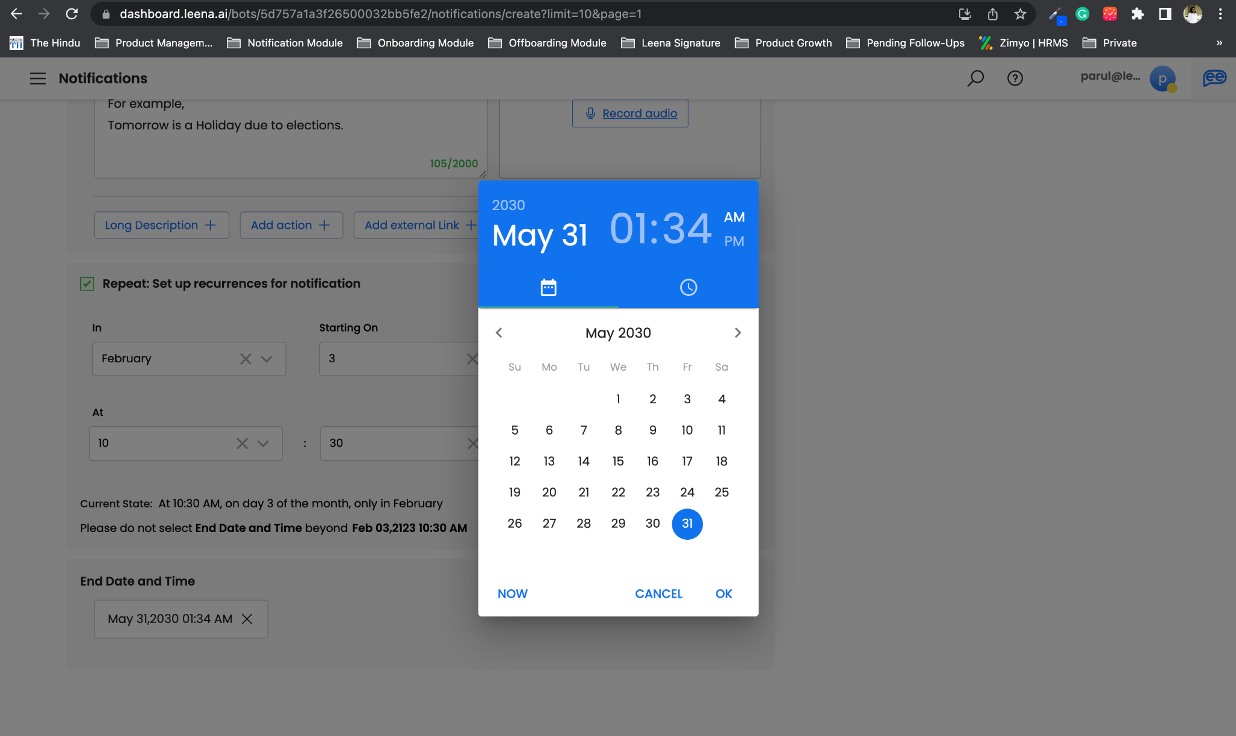This screenshot has width=1236, height=736.
Task: Clear the End Date and Time value
Action: 247,619
